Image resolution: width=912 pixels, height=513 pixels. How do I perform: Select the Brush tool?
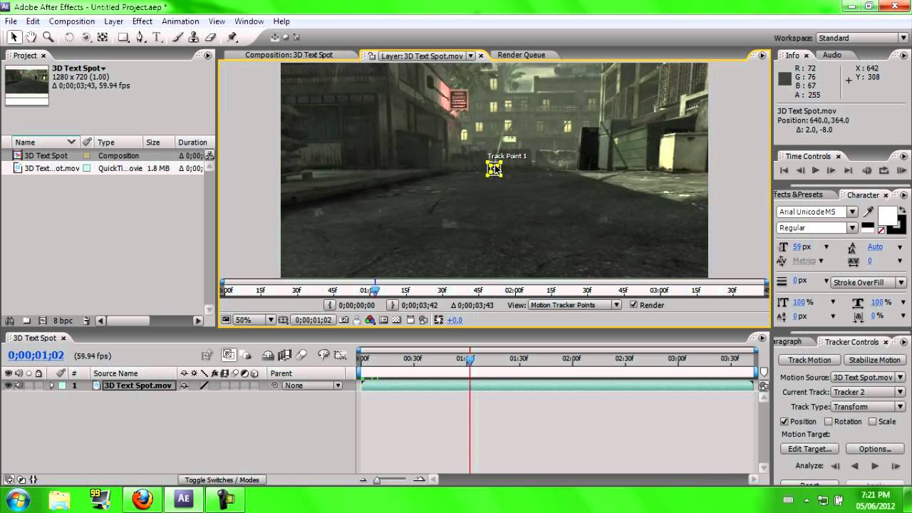click(x=178, y=37)
